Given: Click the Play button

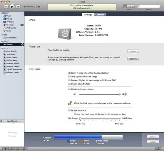Looking at the screenshot, I should (12, 6).
